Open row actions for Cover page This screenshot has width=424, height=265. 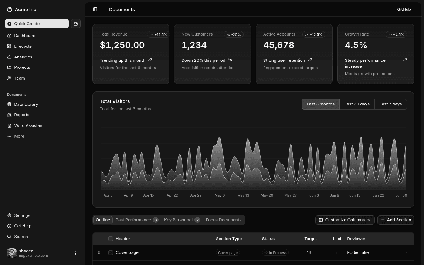click(406, 252)
